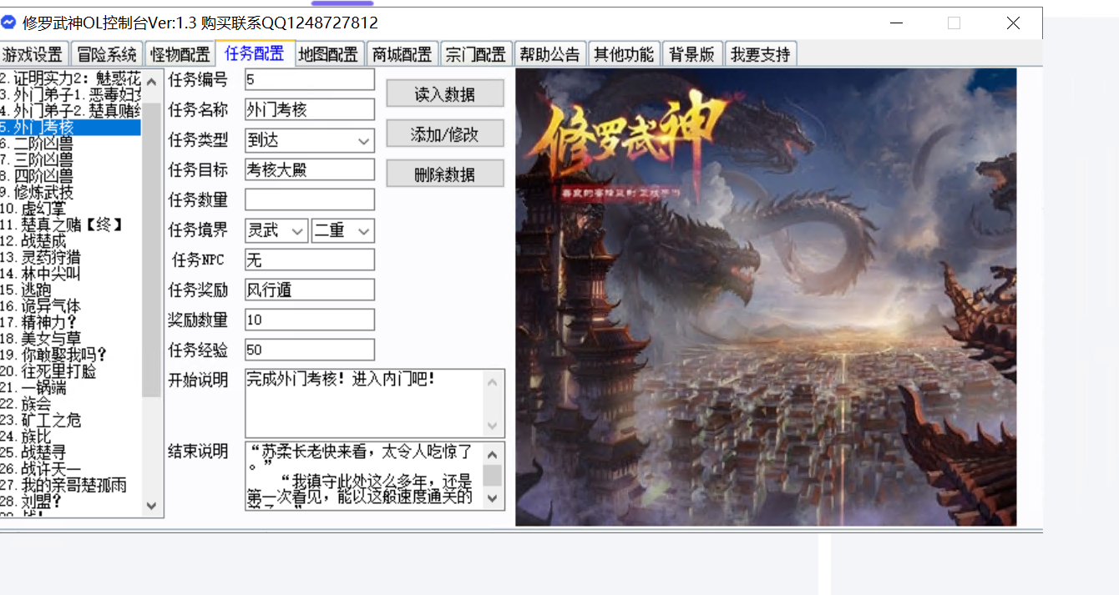The image size is (1119, 595).
Task: Switch to the 商城配置 tab
Action: tap(402, 55)
